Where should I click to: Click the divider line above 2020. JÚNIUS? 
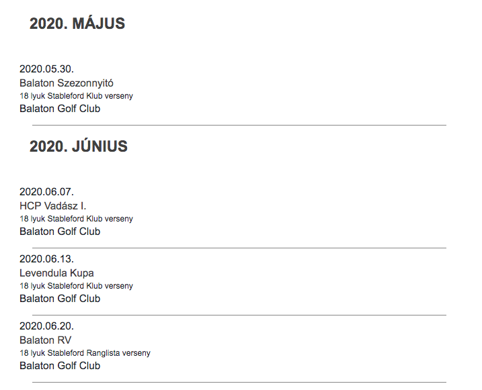point(239,125)
